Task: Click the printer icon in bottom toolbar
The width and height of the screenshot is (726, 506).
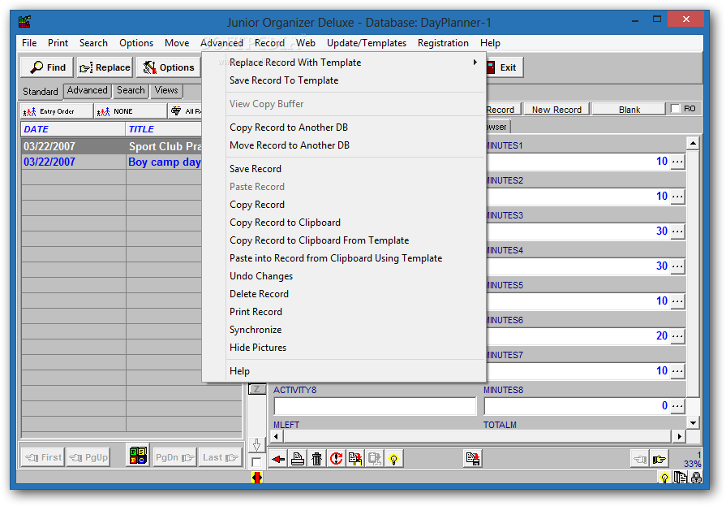Action: point(298,459)
